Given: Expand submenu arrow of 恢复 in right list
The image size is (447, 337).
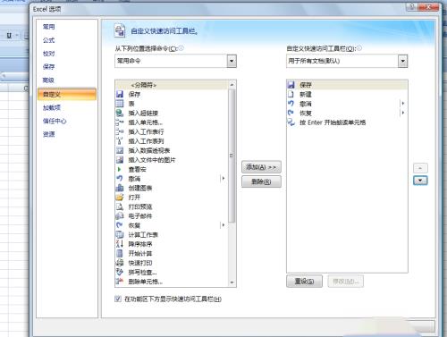Looking at the screenshot, I should tap(403, 113).
